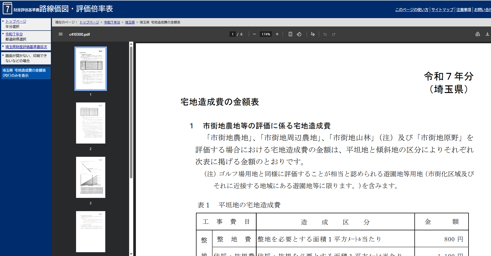Open 埼玉県財産評価基準書目次 sidebar link
This screenshot has height=256, width=491.
[26, 47]
